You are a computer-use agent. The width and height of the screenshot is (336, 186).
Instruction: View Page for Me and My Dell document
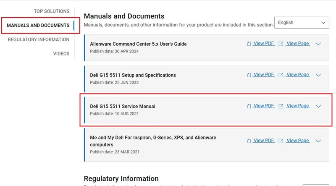298,141
